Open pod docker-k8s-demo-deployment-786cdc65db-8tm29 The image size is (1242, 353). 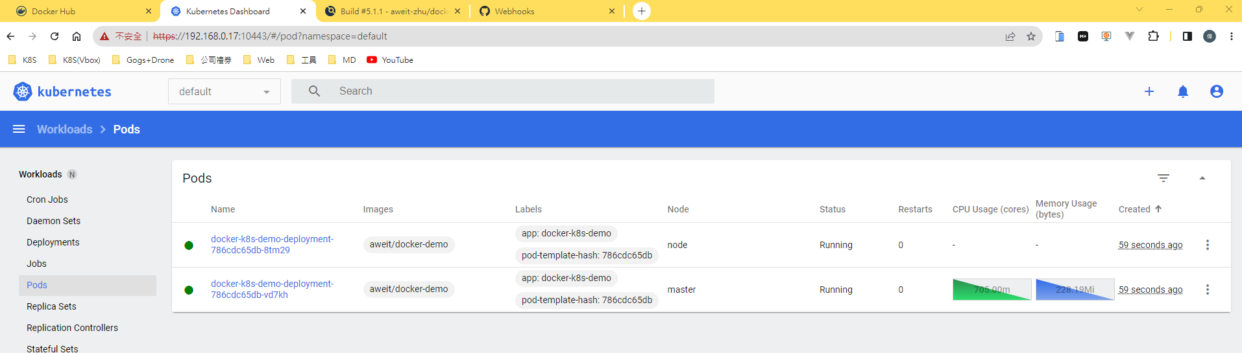272,244
